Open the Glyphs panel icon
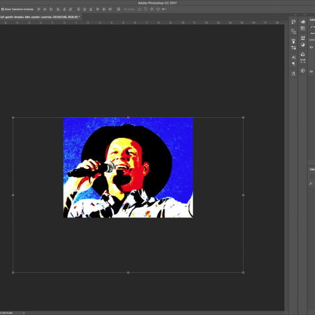The image size is (315, 315). [294, 74]
